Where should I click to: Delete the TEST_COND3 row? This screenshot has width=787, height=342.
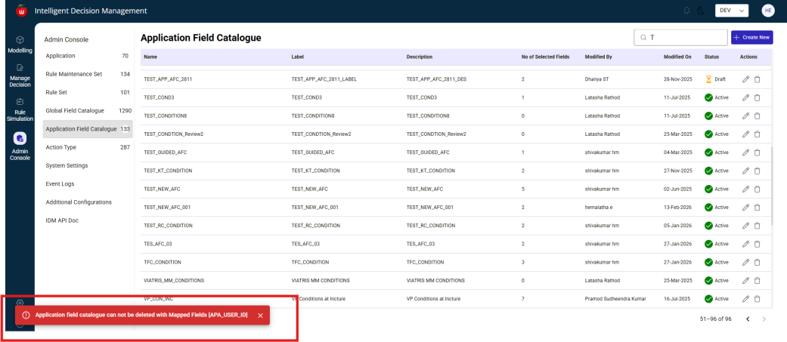[x=758, y=97]
